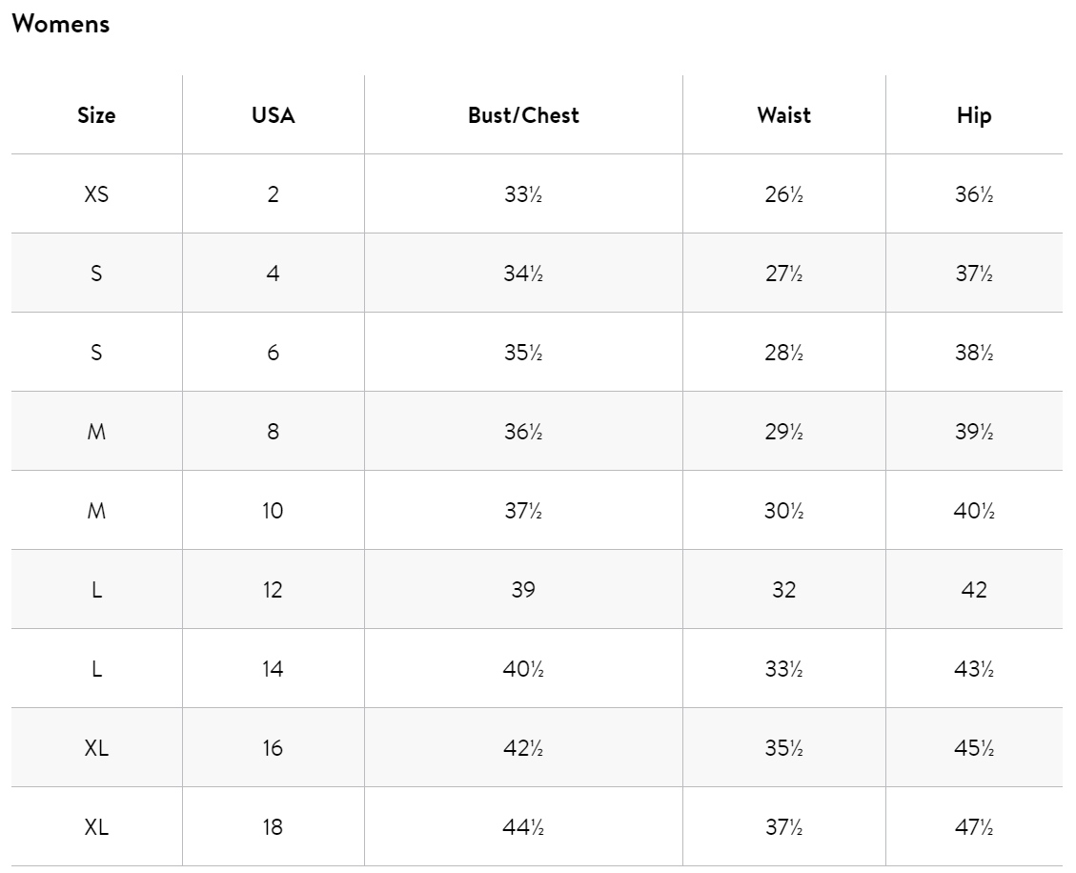
Task: Click USA size 8 cell
Action: pyautogui.click(x=274, y=432)
